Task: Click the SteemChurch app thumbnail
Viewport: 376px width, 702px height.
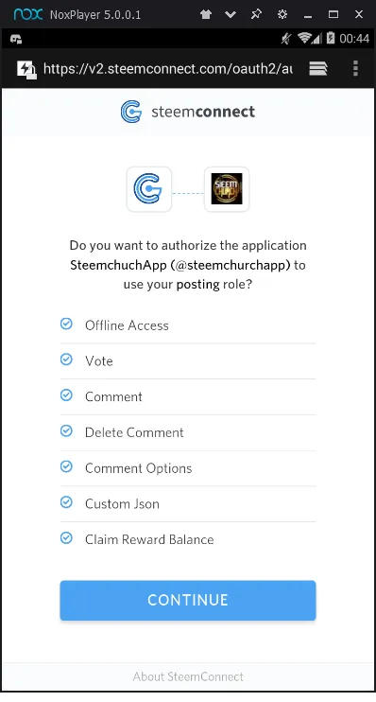Action: [227, 189]
